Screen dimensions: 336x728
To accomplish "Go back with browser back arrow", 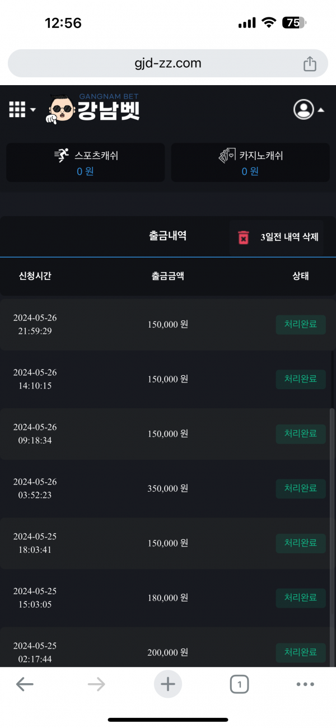I will click(x=25, y=684).
